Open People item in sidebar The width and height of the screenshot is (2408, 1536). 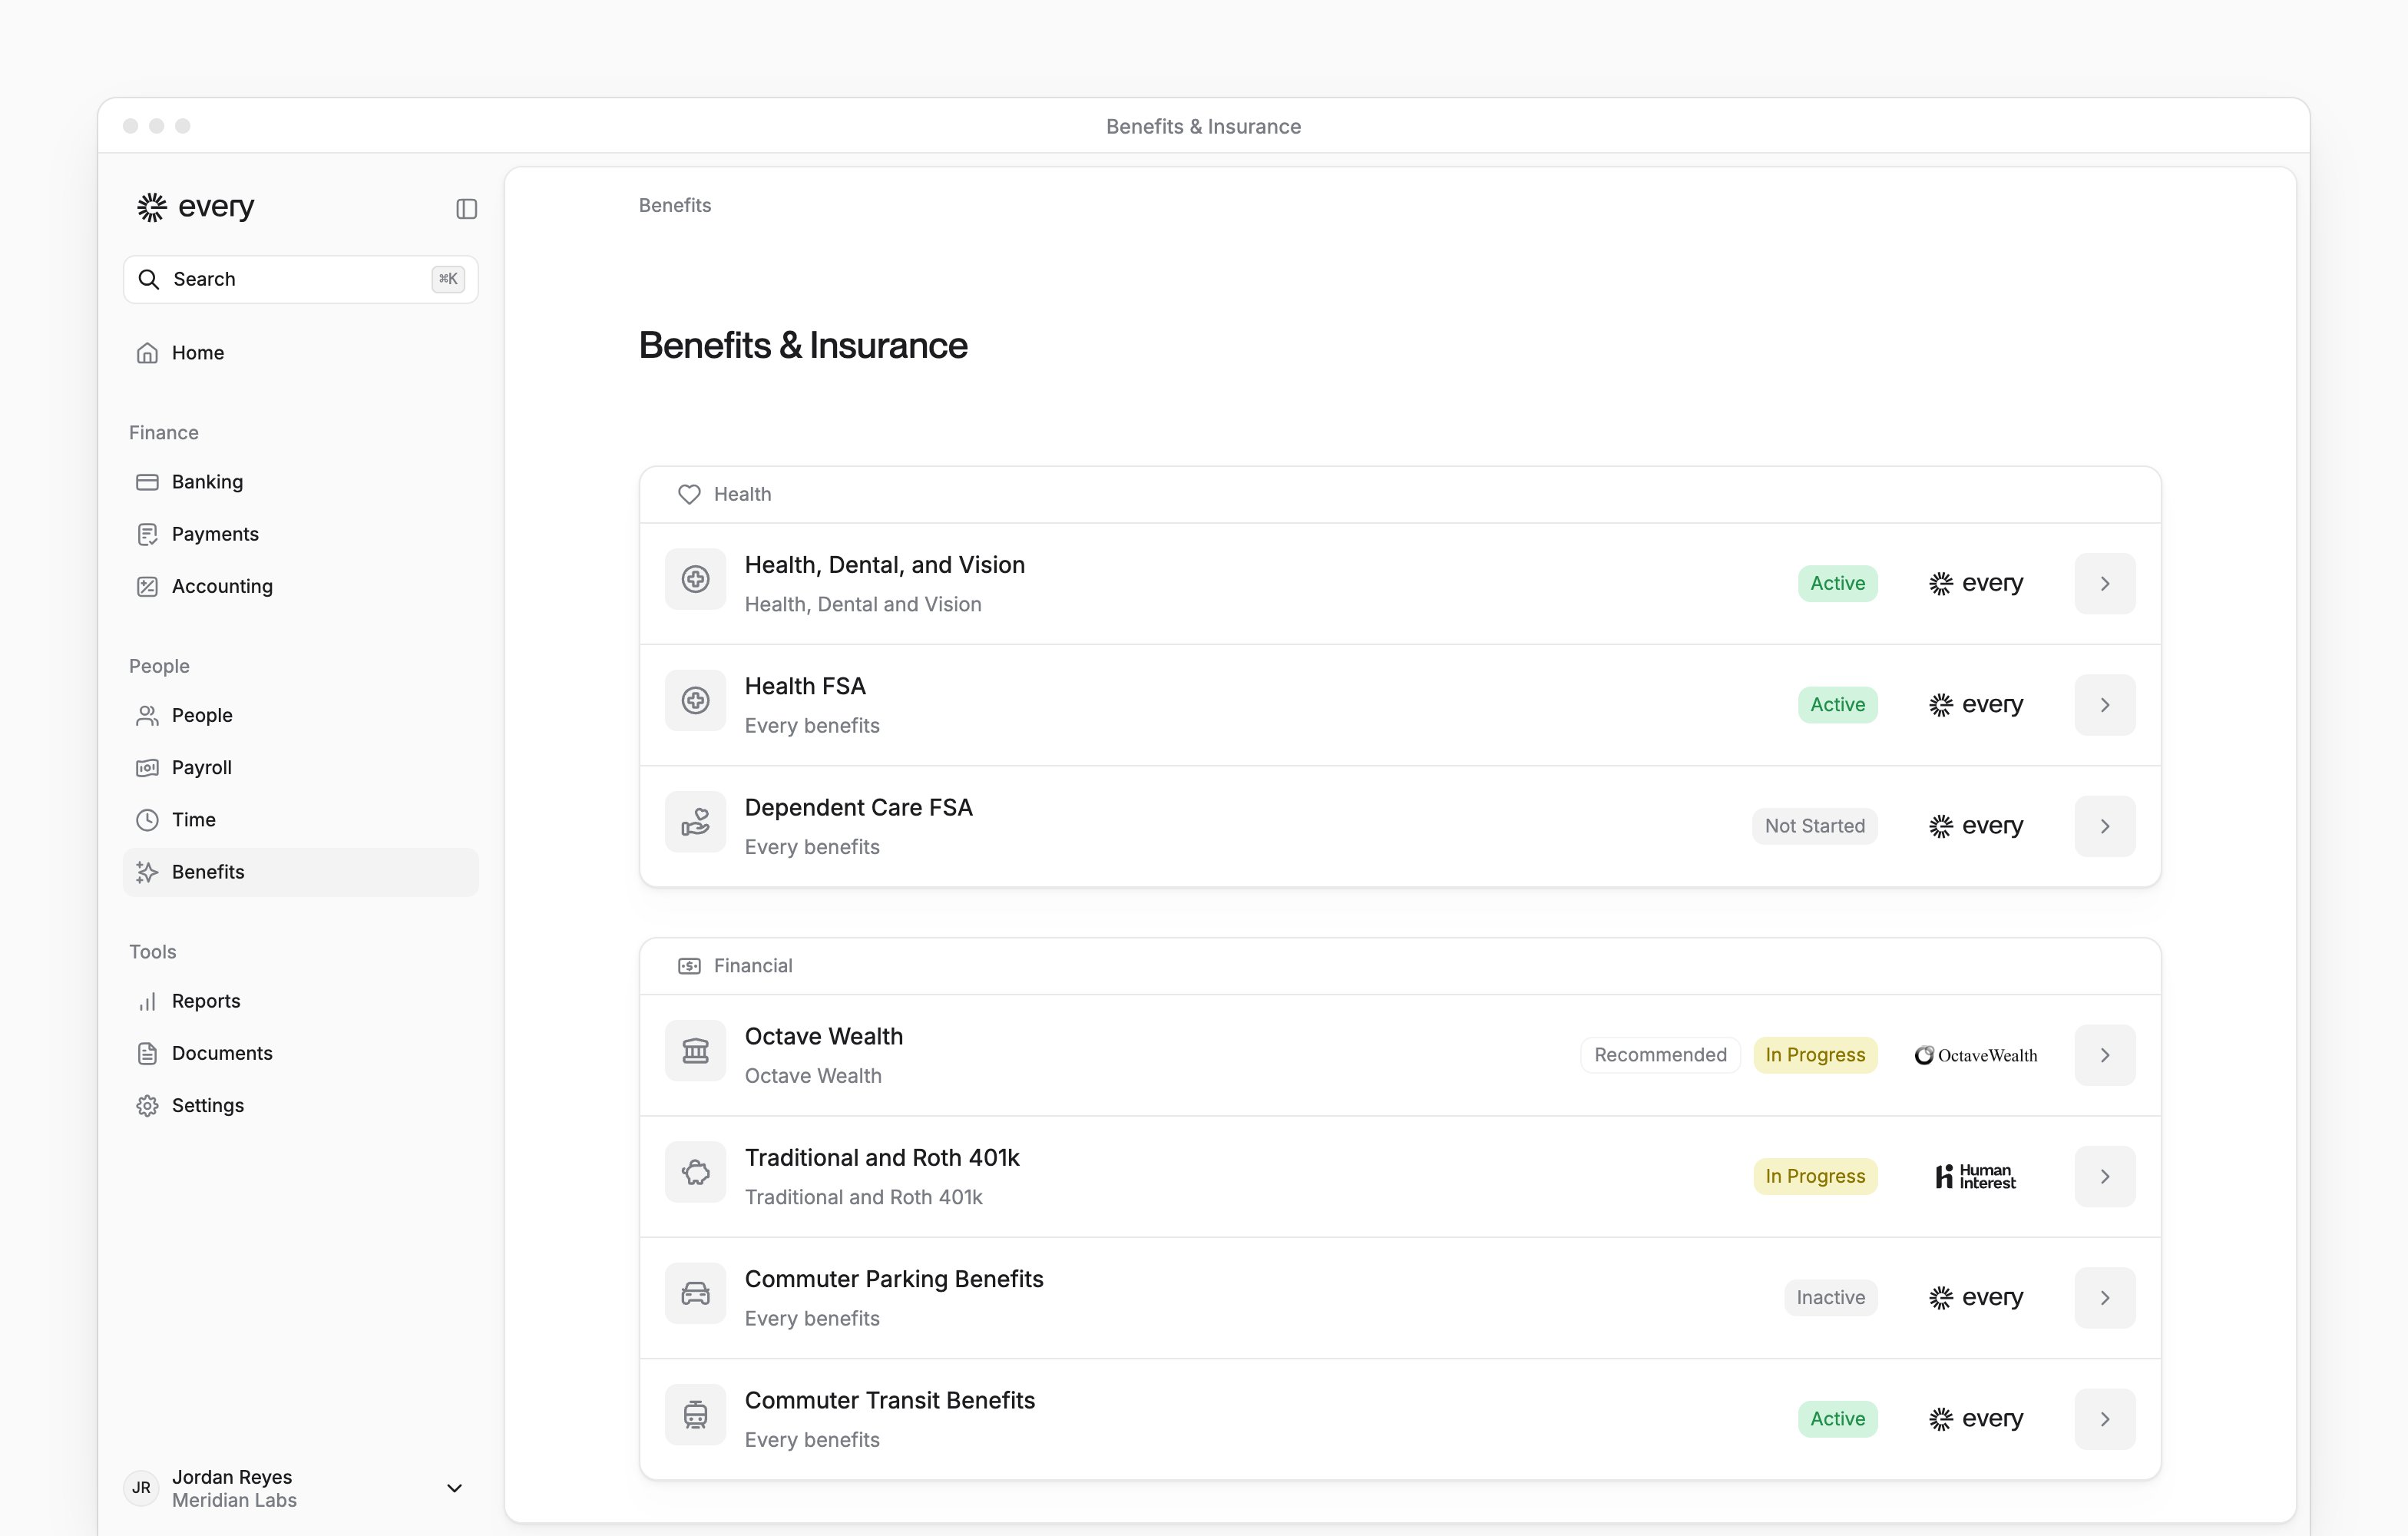(x=300, y=715)
